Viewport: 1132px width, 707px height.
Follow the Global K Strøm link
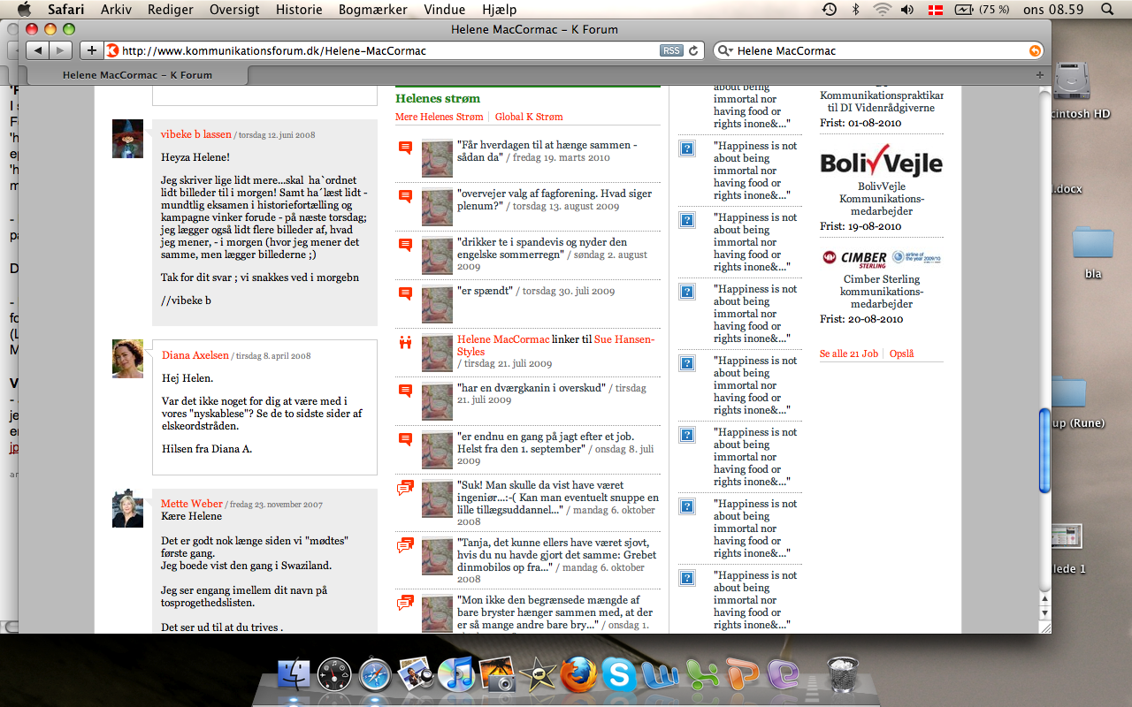529,117
